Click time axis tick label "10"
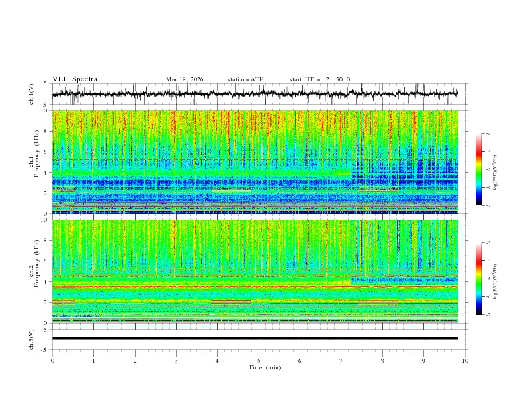This screenshot has width=524, height=405. click(x=465, y=361)
